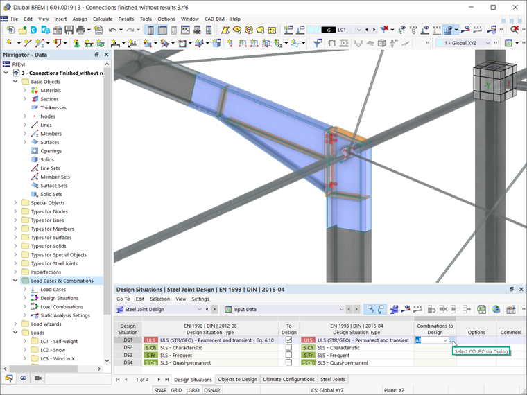Go to next table in Input Data selector
Image resolution: width=527 pixels, height=395 pixels.
pos(356,309)
